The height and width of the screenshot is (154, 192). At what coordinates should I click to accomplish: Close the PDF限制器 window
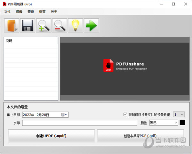(186, 4)
